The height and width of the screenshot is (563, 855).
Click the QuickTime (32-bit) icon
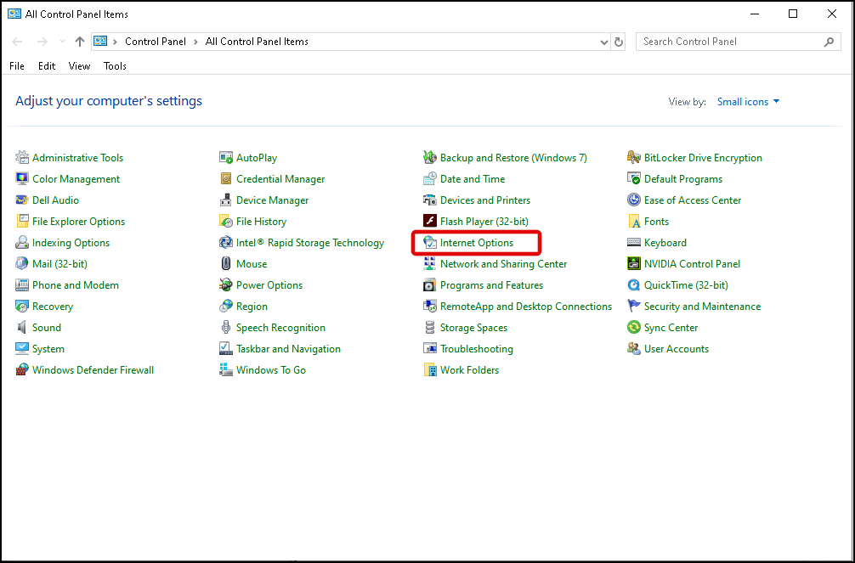[x=634, y=285]
